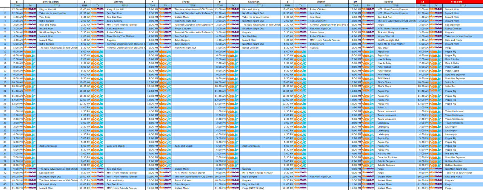Image resolution: width=483 pixels, height=190 pixels.
Task: Click the red date cell 11
Action: pos(422,2)
